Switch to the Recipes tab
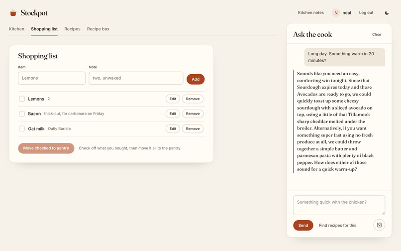The height and width of the screenshot is (251, 401). (72, 29)
